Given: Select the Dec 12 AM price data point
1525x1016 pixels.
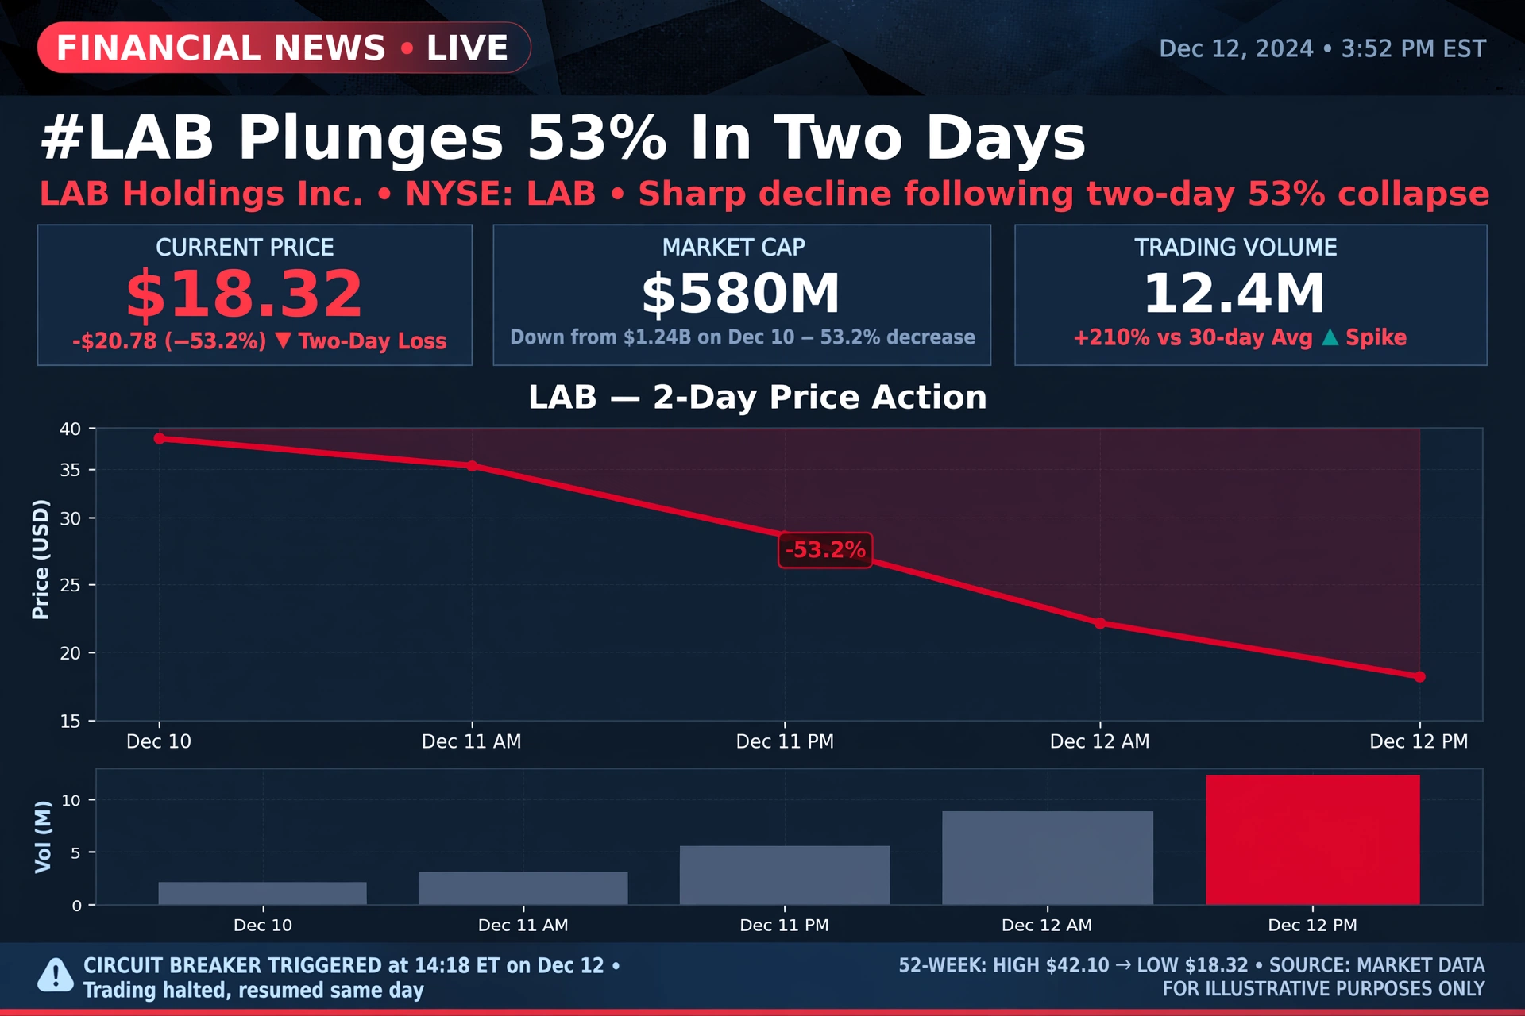Looking at the screenshot, I should (x=1100, y=623).
